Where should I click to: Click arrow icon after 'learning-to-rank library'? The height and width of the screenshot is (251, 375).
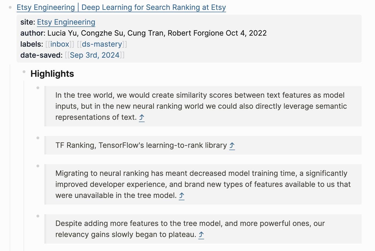(232, 146)
